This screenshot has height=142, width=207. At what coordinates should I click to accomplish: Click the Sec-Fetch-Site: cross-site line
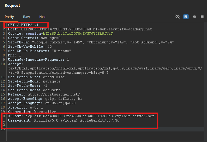click(x=36, y=77)
